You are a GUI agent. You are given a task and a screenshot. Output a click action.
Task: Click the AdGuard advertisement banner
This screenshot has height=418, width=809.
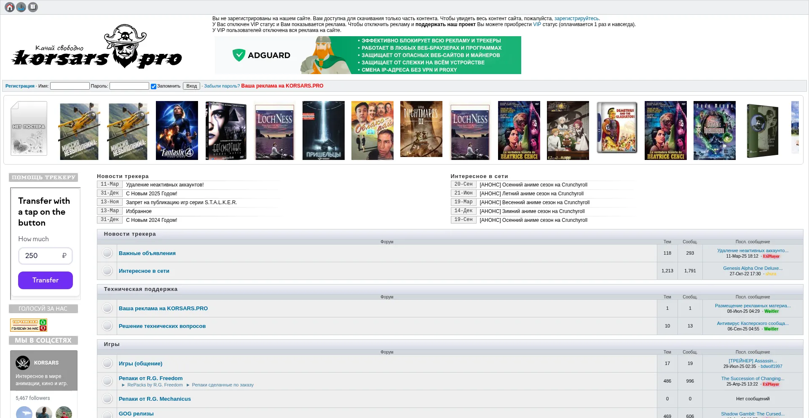coord(367,55)
